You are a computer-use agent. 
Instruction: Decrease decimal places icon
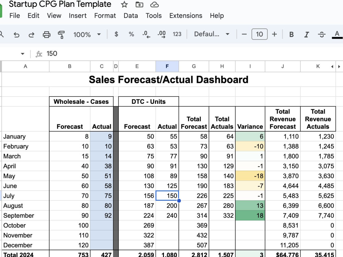point(146,34)
